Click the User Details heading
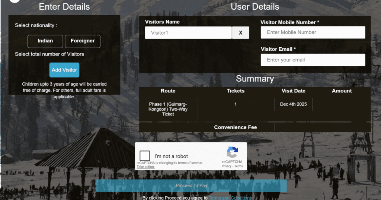This screenshot has height=200, width=381. (255, 7)
